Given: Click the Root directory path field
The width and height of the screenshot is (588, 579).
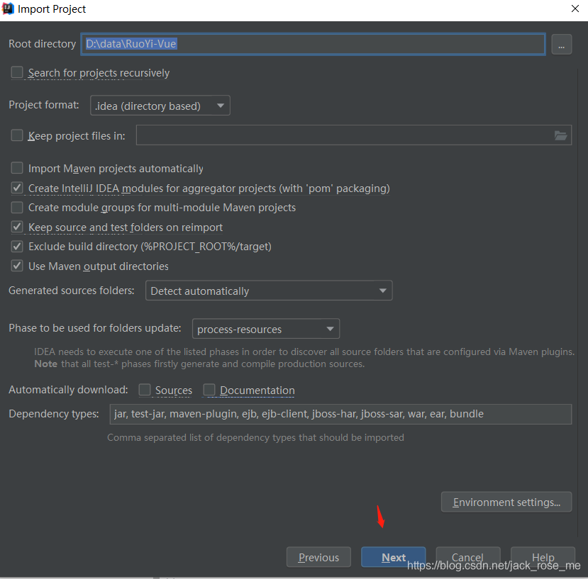Looking at the screenshot, I should pyautogui.click(x=313, y=44).
